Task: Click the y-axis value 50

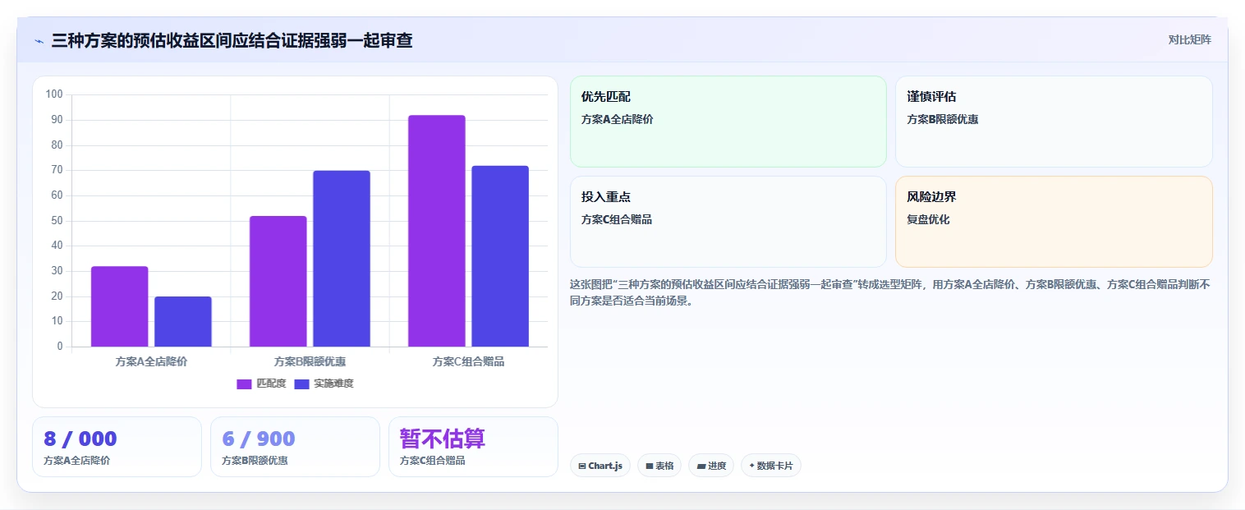Action: coord(57,220)
